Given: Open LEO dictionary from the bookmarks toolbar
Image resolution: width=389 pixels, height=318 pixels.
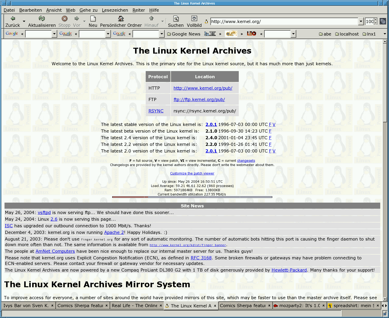Looking at the screenshot, I should pos(251,34).
